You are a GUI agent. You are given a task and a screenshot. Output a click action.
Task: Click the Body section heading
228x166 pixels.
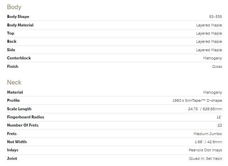pyautogui.click(x=14, y=7)
